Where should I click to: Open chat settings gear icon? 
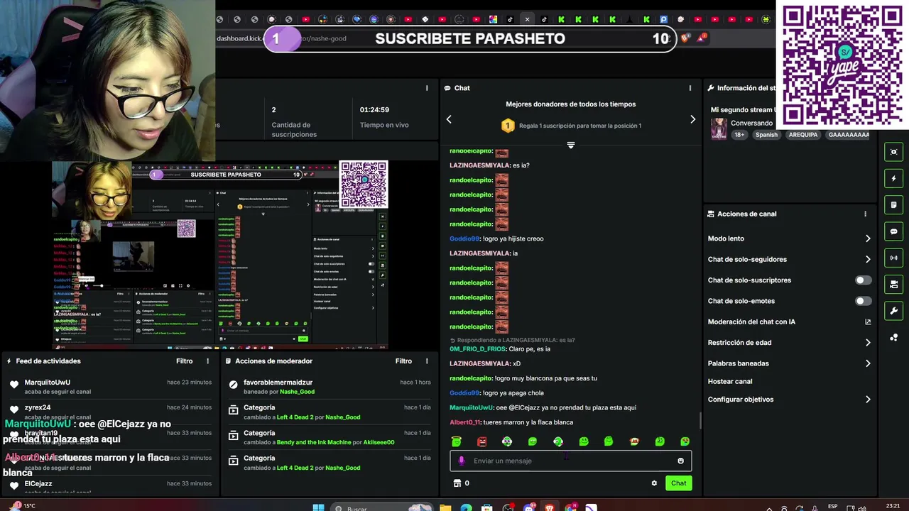654,483
